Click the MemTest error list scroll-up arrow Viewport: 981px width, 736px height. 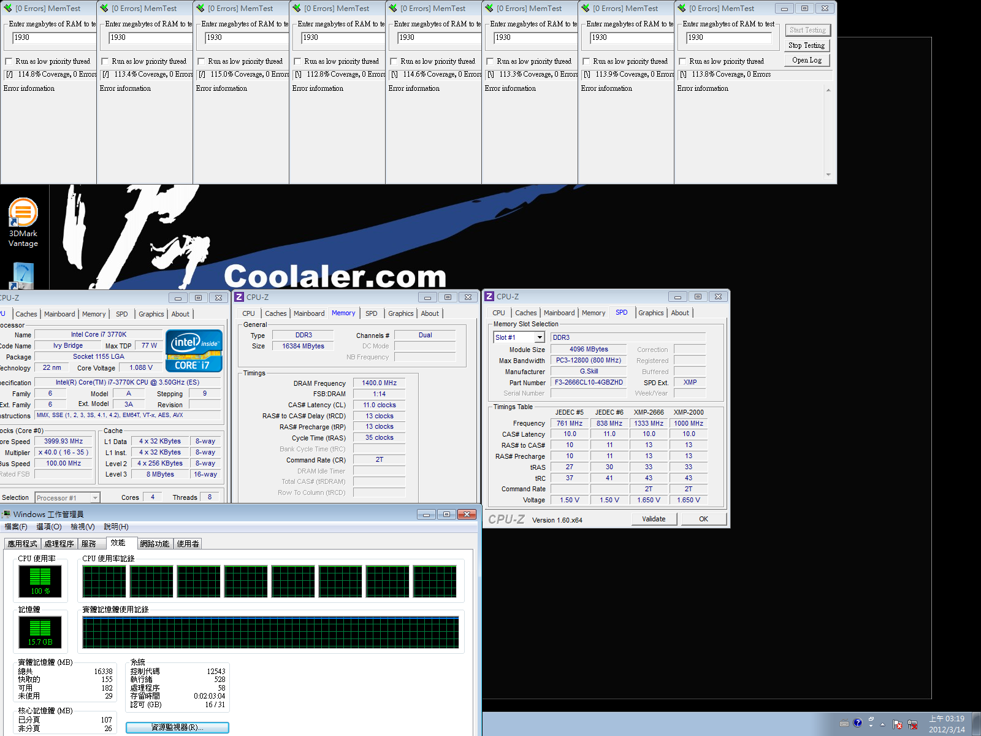point(828,90)
